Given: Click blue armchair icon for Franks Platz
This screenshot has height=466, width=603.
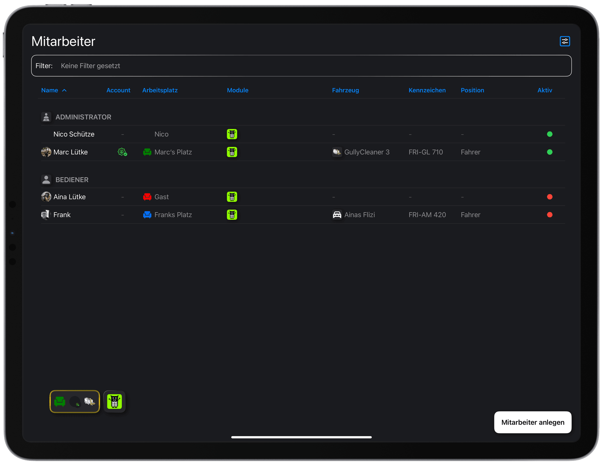Looking at the screenshot, I should [x=147, y=215].
